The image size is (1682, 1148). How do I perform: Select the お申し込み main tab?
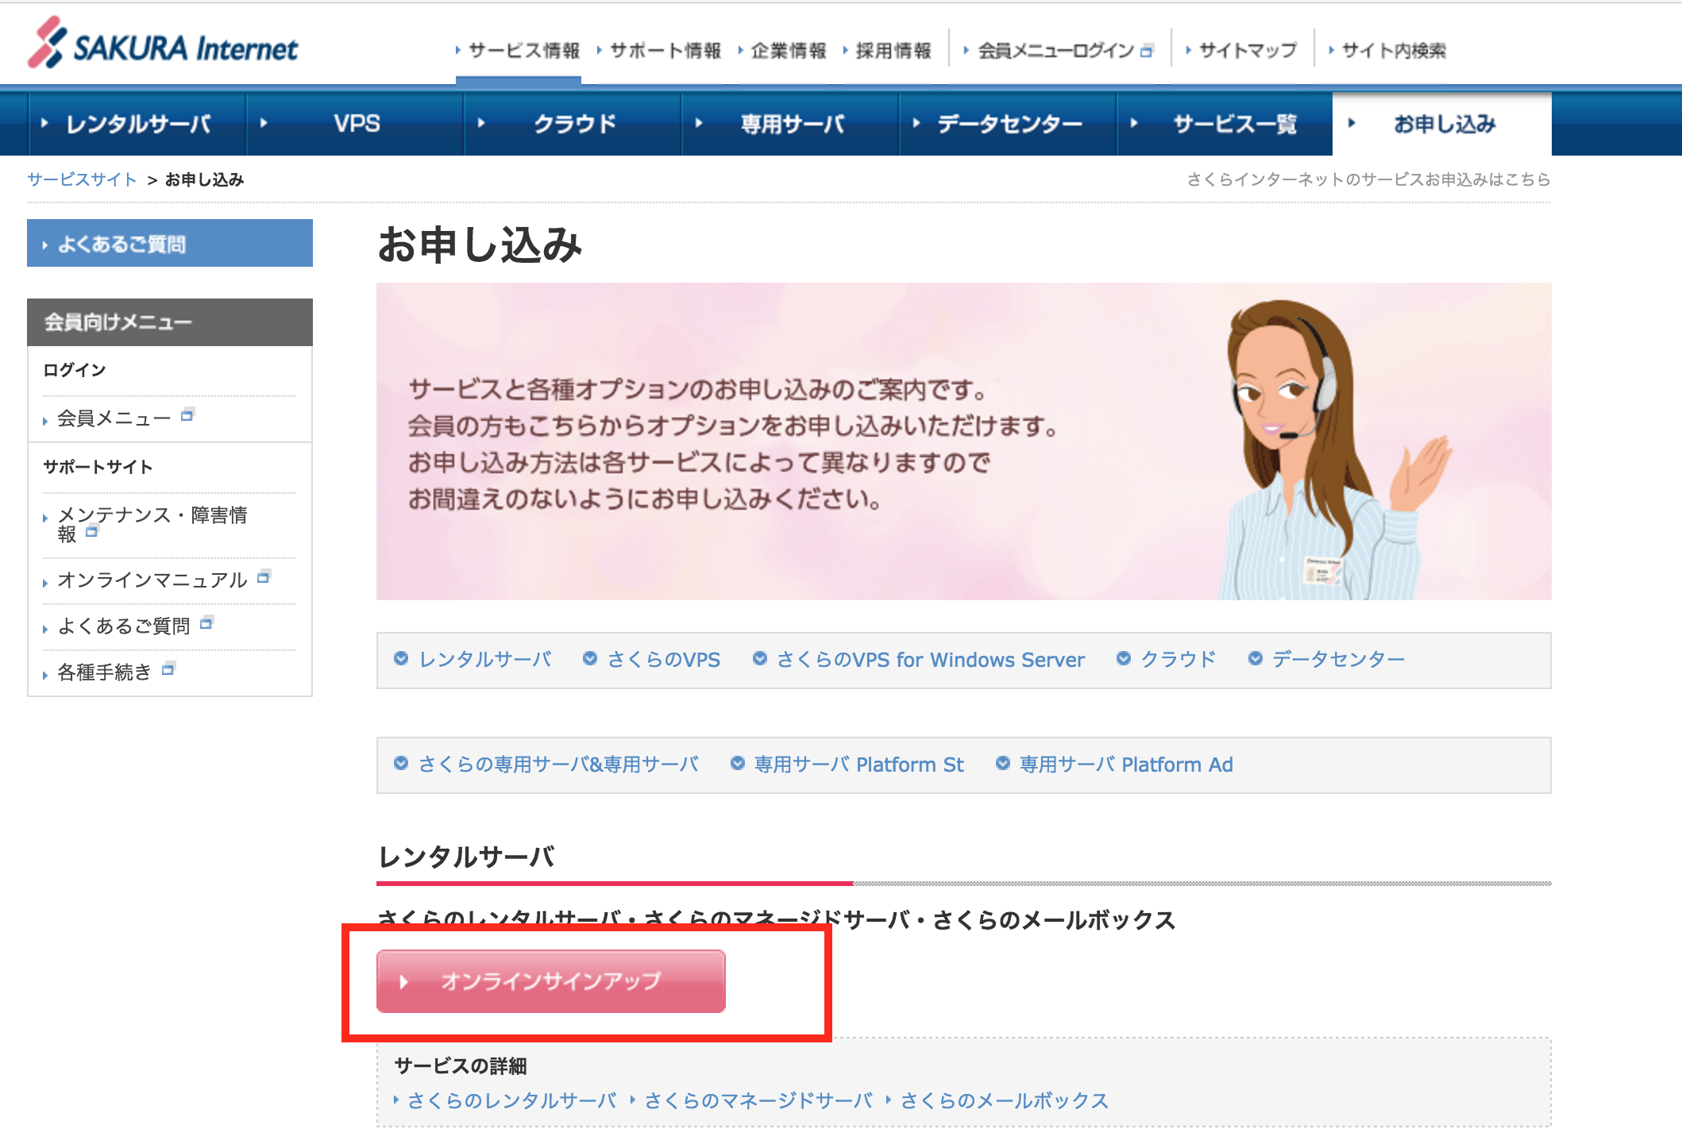1442,124
